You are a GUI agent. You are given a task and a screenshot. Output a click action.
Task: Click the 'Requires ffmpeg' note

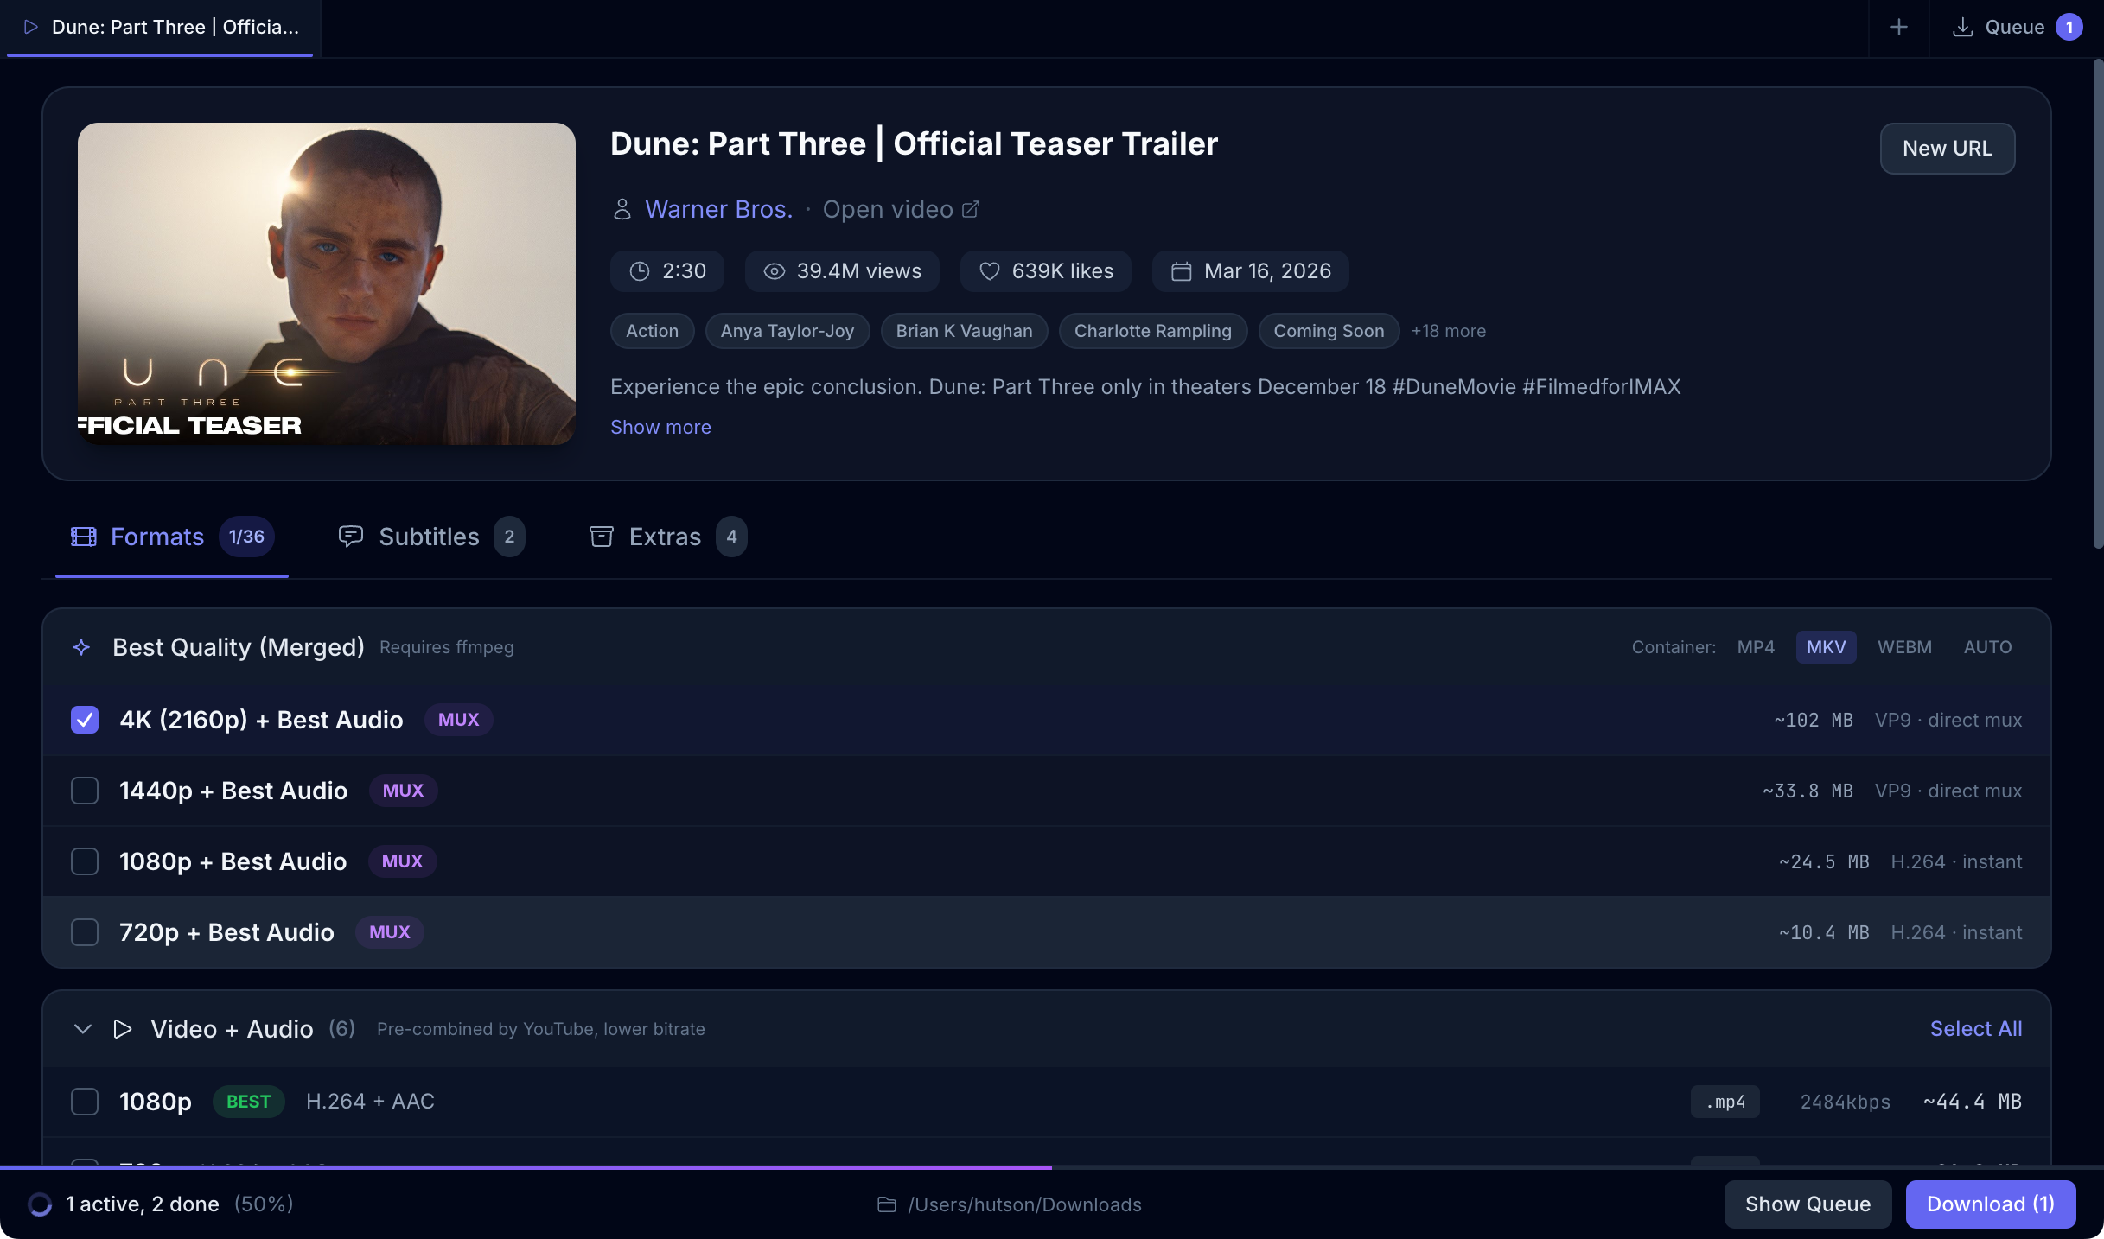pyautogui.click(x=446, y=647)
